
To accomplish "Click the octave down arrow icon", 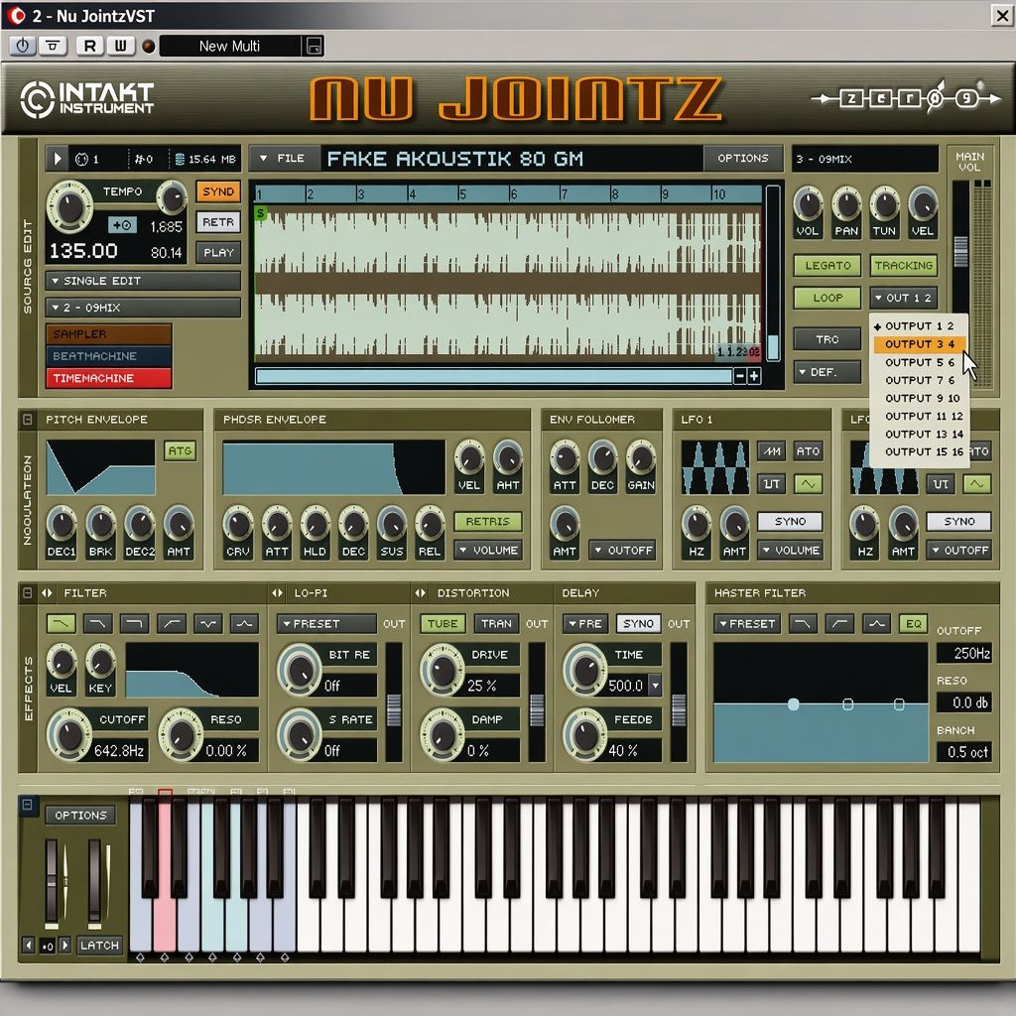I will [x=29, y=946].
